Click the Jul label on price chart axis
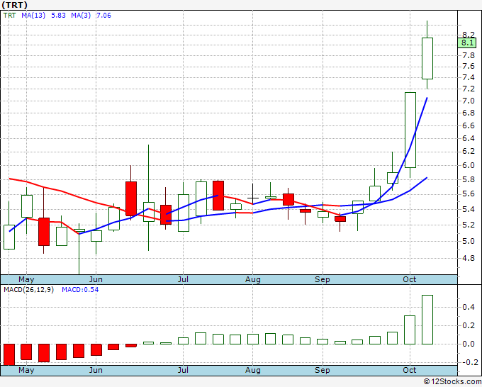Viewport: 482px width, 387px height. click(x=183, y=279)
